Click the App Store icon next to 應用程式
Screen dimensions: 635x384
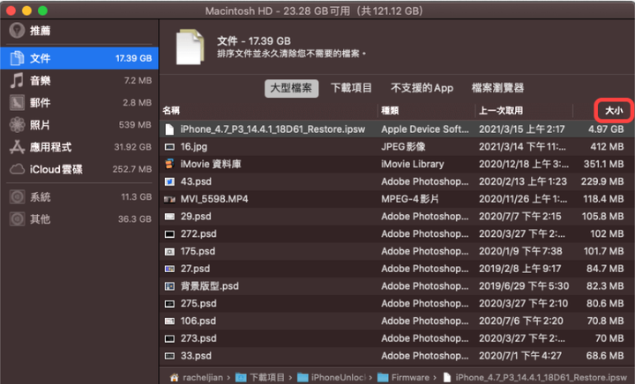pos(17,147)
